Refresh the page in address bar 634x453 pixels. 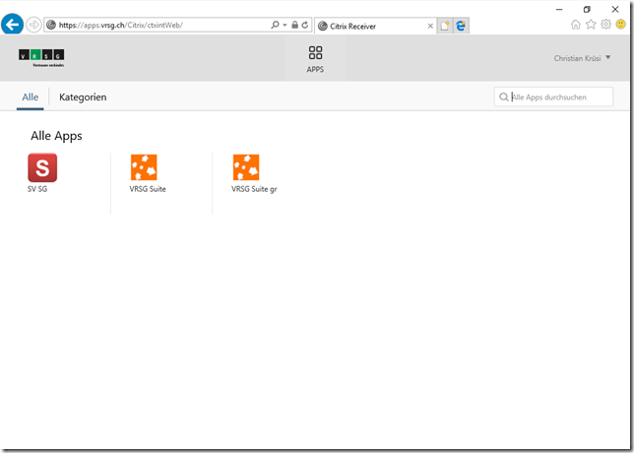click(x=305, y=25)
